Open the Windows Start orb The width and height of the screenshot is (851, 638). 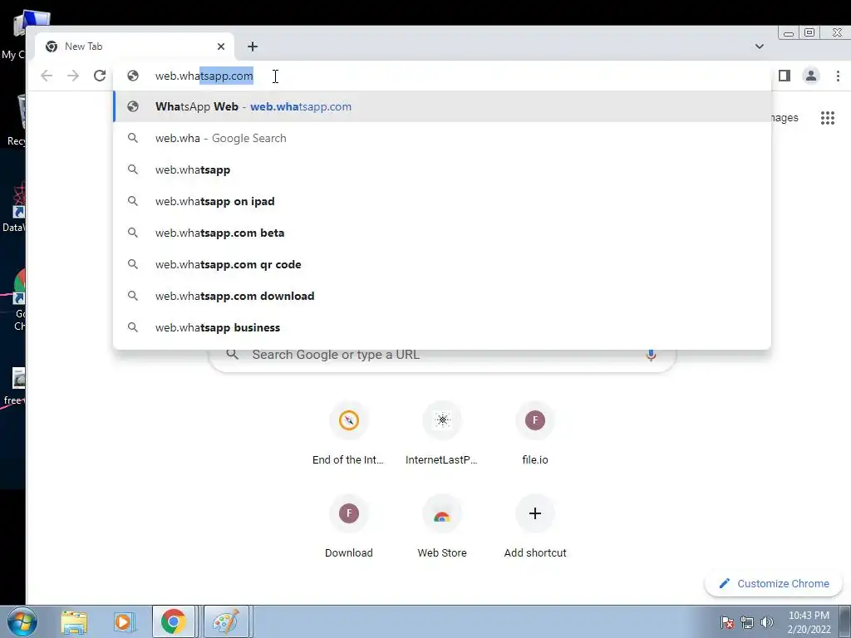pos(22,621)
